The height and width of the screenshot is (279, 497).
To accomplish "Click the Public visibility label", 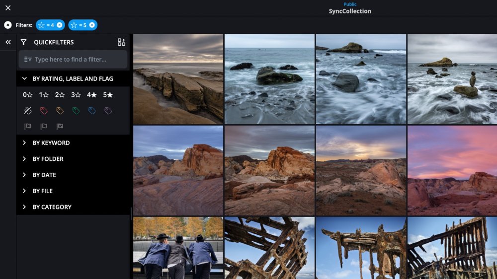I will click(x=350, y=4).
